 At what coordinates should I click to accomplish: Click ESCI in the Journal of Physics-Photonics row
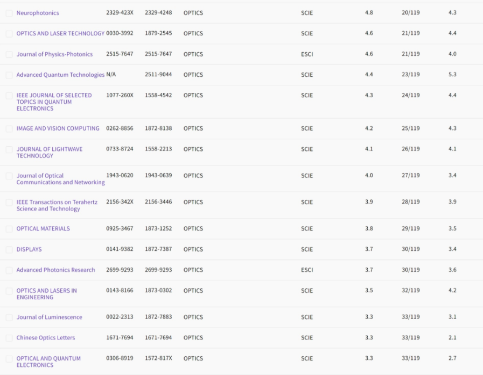[307, 54]
